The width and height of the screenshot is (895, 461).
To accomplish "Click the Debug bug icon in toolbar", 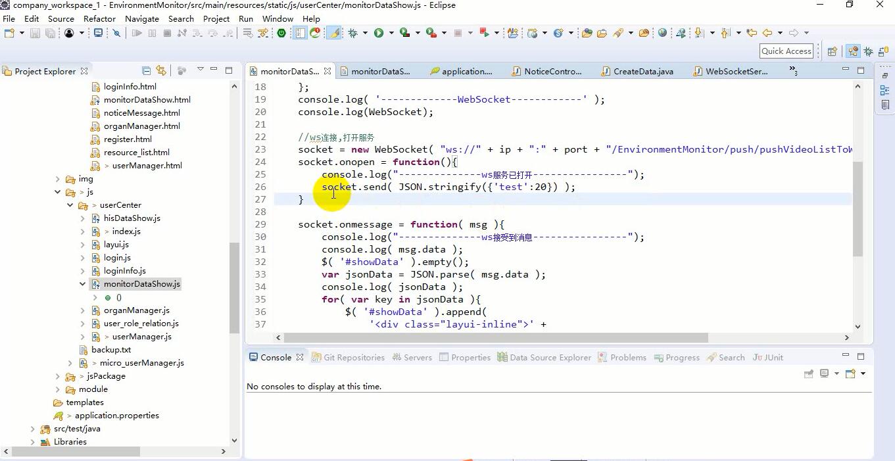I will click(353, 33).
